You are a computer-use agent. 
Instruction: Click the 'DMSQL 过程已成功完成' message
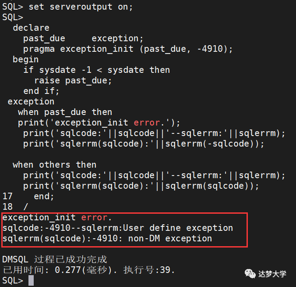coord(55,259)
